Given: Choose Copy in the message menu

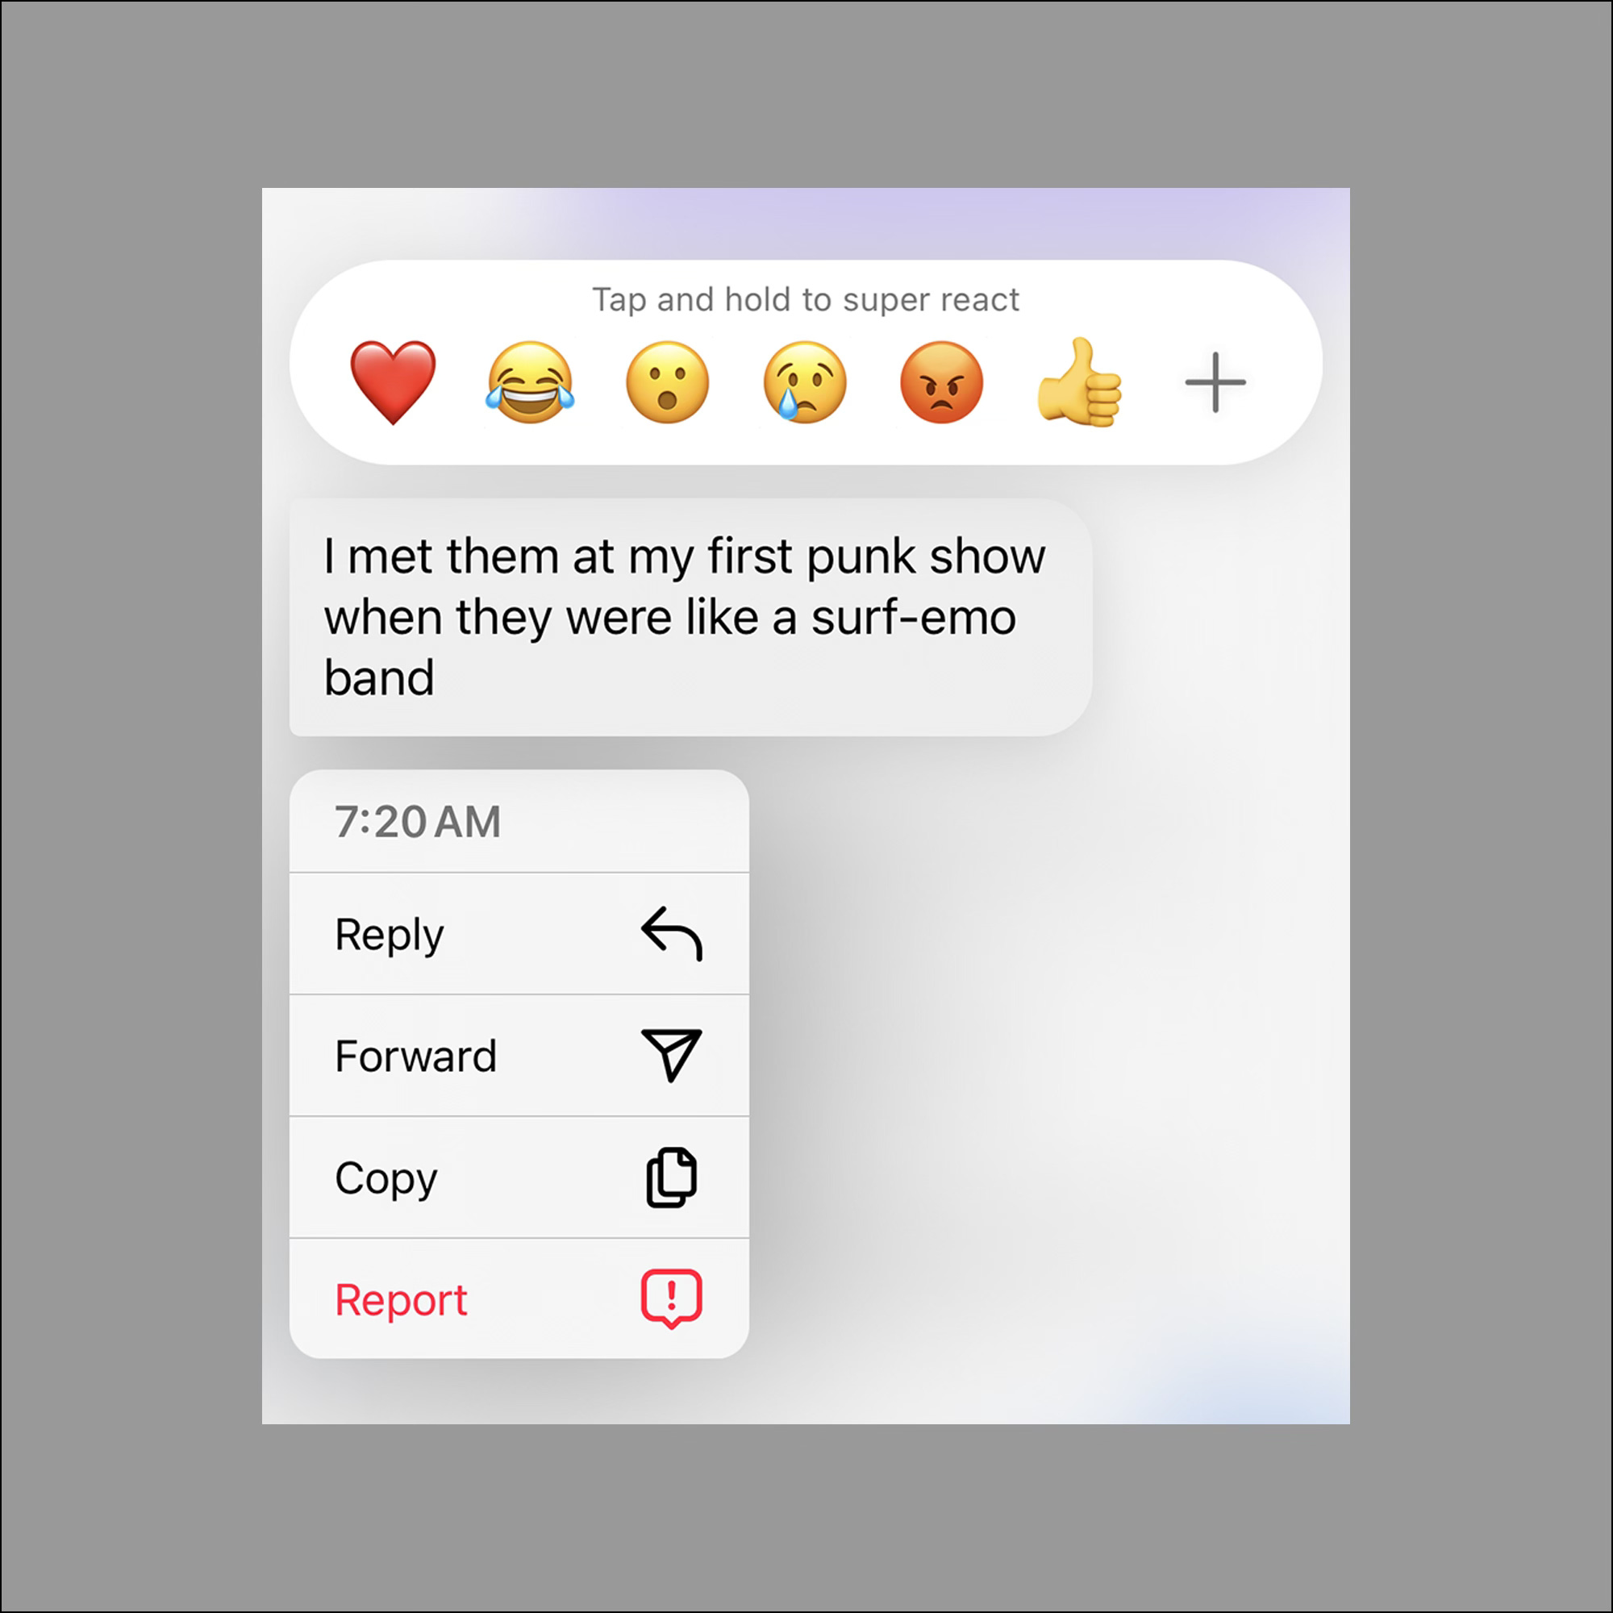Looking at the screenshot, I should 519,1177.
